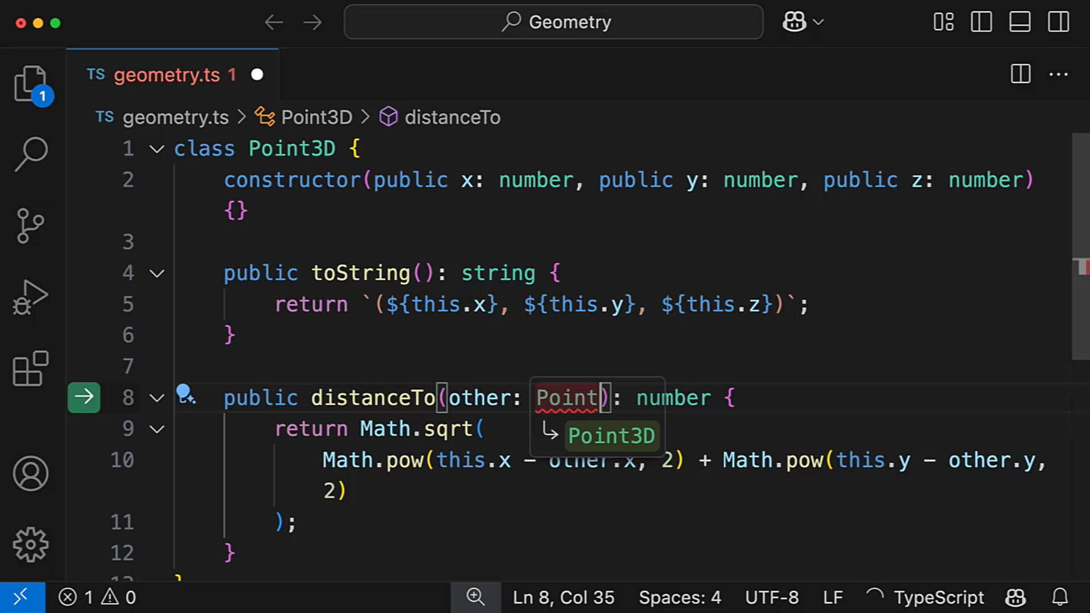1090x613 pixels.
Task: Toggle the bottom panel layout button
Action: pos(1020,22)
